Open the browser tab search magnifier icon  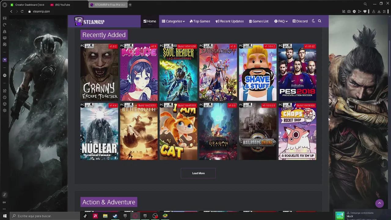pos(365,4)
